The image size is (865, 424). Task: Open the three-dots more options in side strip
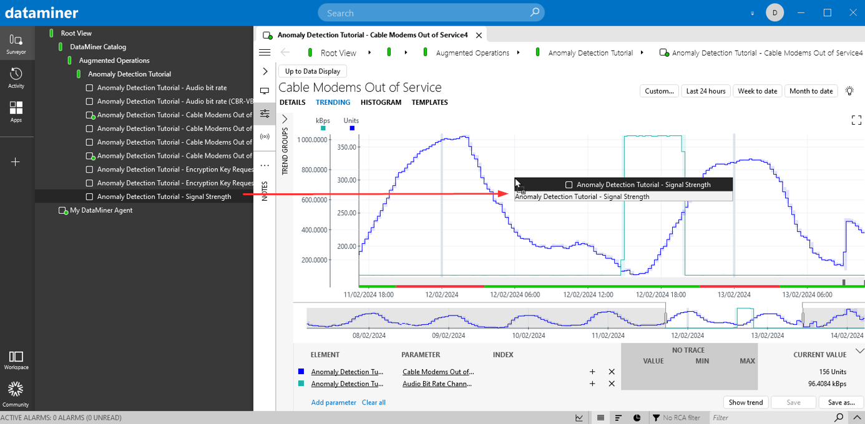pos(265,165)
